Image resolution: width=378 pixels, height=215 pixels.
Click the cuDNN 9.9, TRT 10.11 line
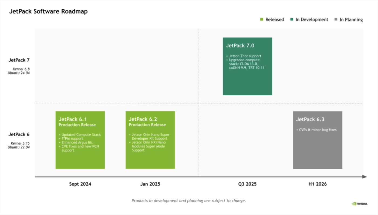click(x=247, y=68)
